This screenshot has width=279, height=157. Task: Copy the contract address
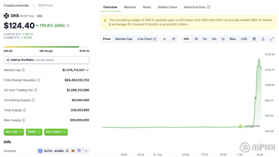coord(67,151)
